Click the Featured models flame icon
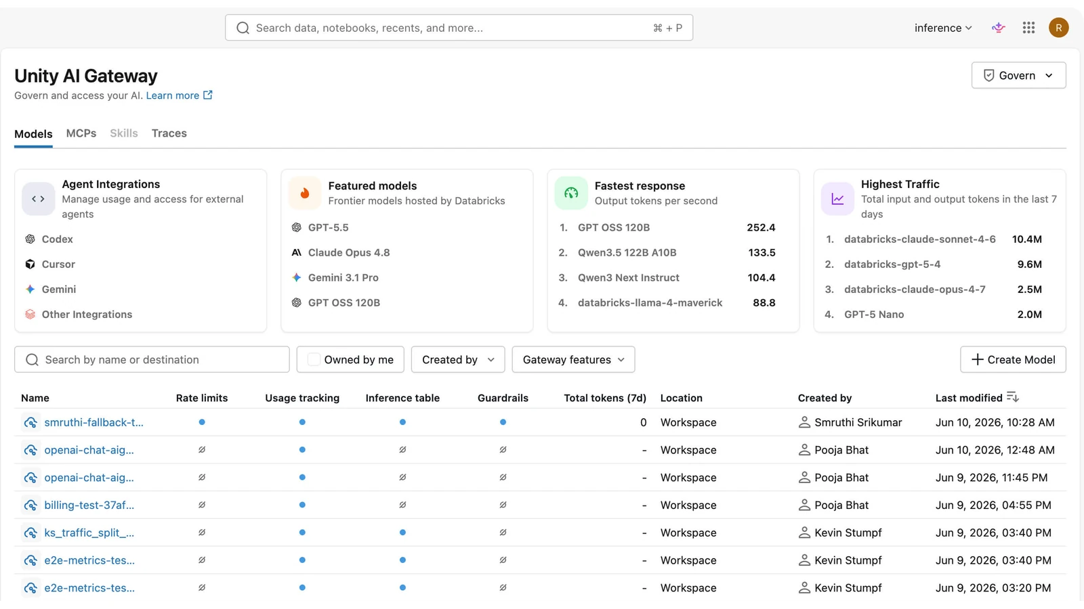Screen dimensions: 1084x609 click(305, 194)
